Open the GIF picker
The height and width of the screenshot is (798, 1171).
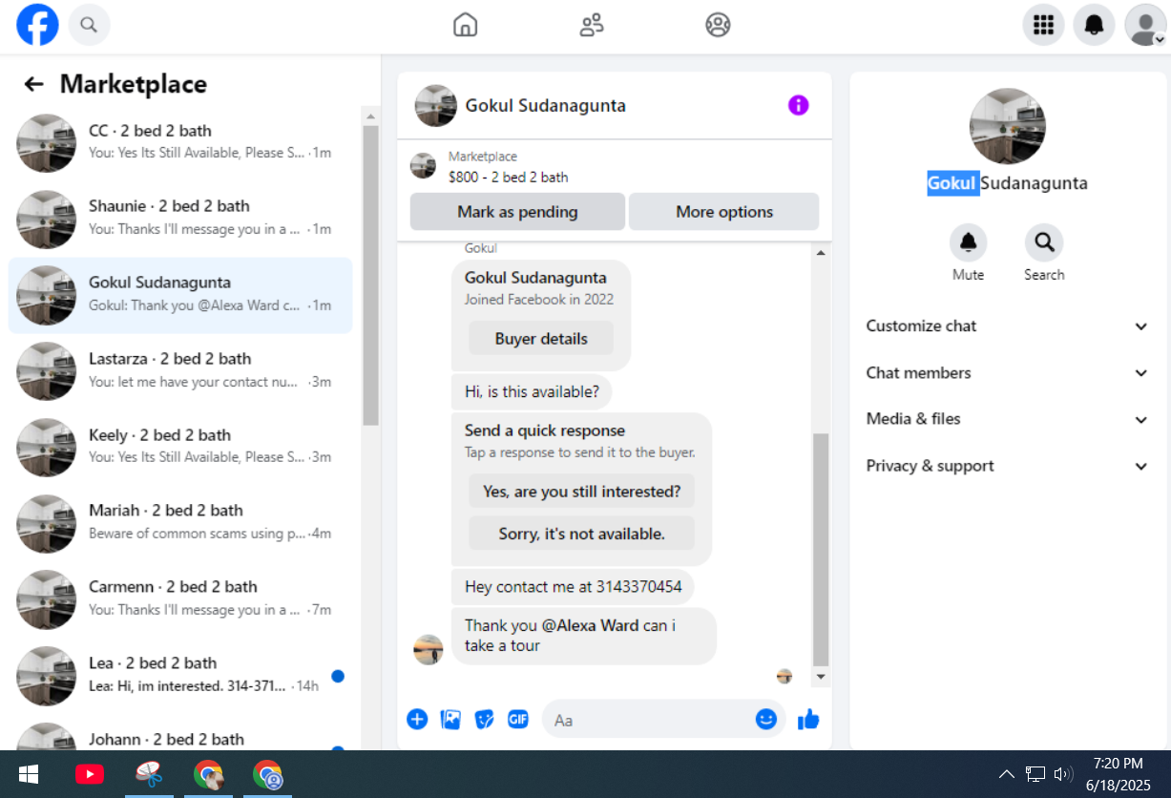(x=518, y=719)
